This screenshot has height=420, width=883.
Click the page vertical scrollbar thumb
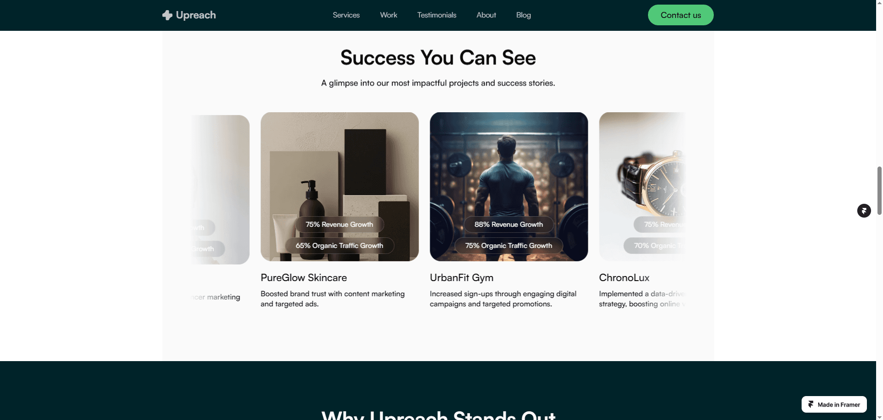pyautogui.click(x=879, y=190)
